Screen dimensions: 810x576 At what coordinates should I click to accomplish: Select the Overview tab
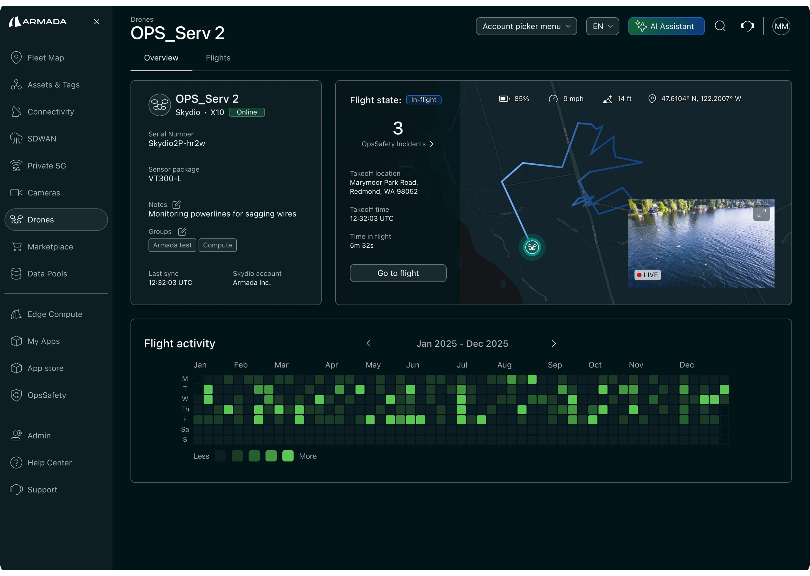(161, 58)
